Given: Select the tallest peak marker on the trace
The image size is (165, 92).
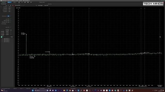Looking at the screenshot, I should coord(26,35).
